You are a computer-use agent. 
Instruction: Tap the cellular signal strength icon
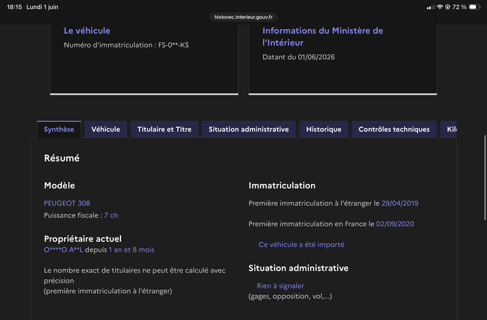(x=431, y=7)
